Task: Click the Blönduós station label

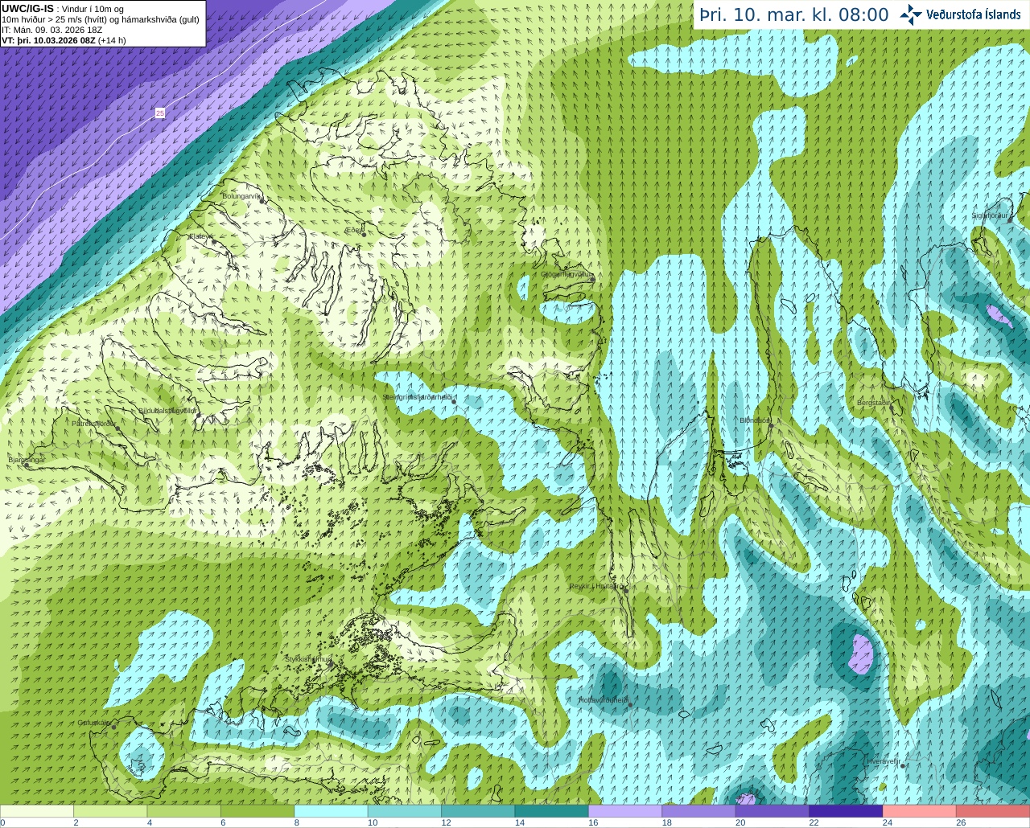Action: (756, 420)
